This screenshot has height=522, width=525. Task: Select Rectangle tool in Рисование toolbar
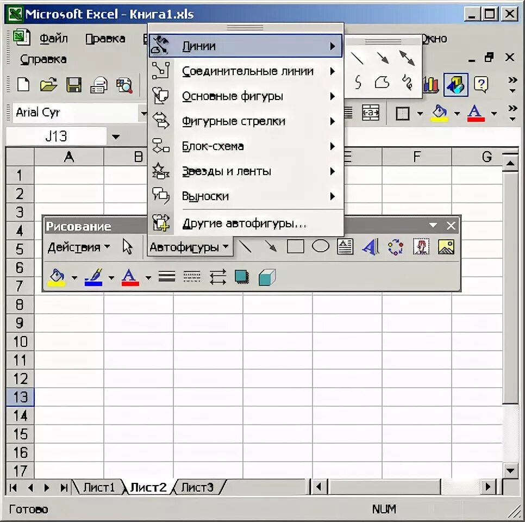(296, 246)
